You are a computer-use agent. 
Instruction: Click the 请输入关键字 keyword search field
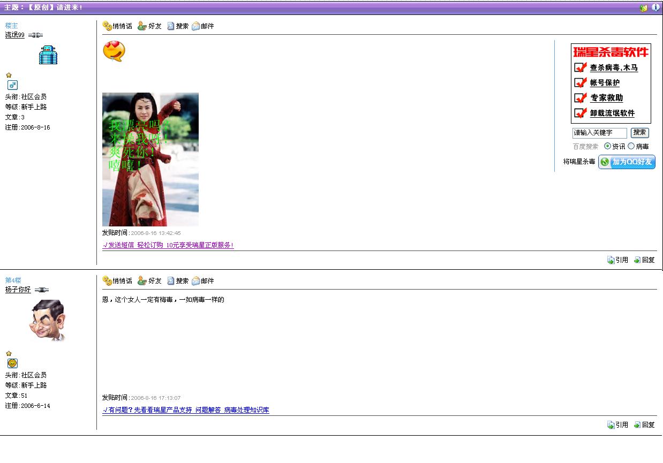[599, 133]
